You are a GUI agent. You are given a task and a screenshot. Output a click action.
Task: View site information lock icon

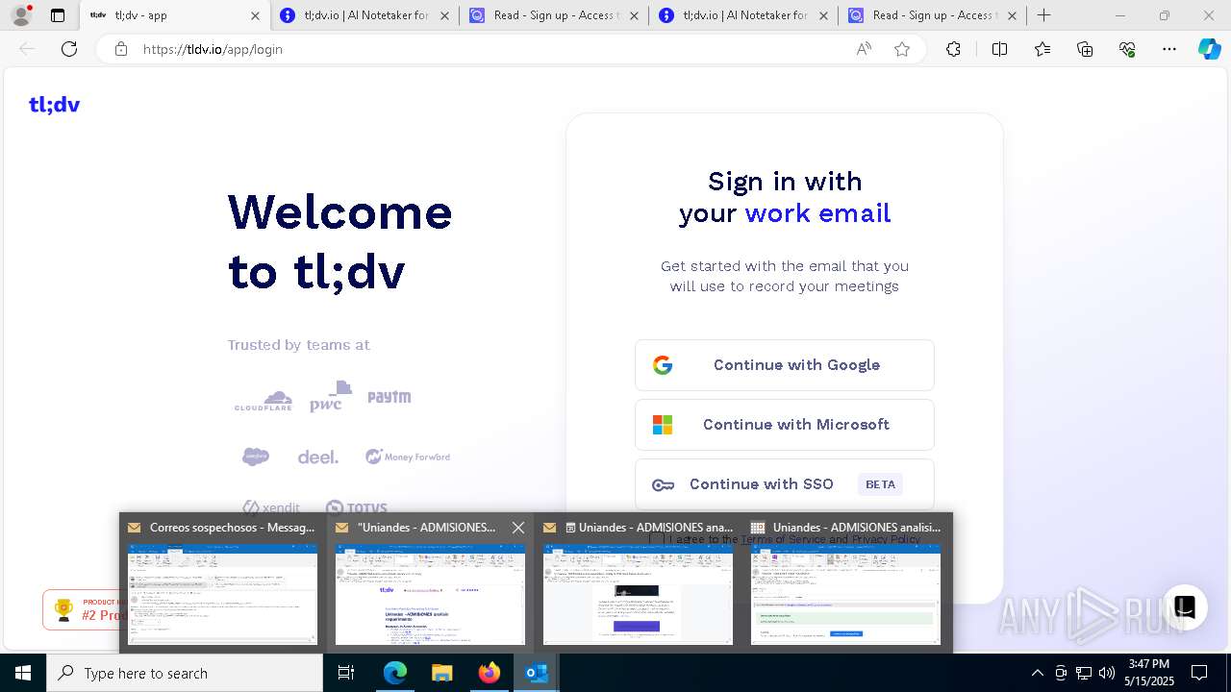point(121,49)
